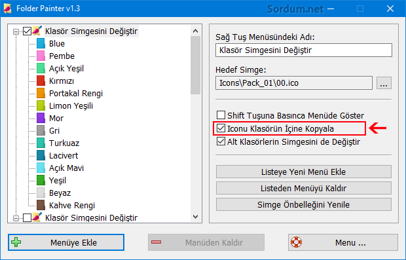Click the Turkuaz folder icon
Viewport: 406px width, 260px height.
[x=41, y=143]
